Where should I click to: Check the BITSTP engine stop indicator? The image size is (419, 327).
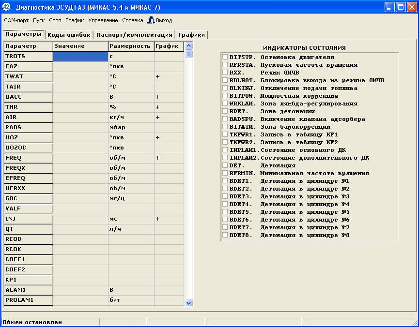click(x=225, y=57)
